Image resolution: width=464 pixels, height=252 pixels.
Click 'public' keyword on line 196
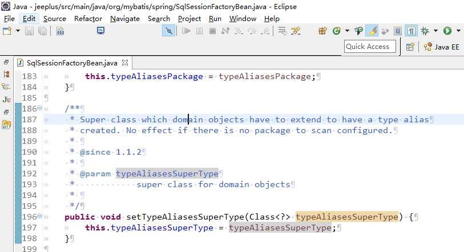(79, 217)
